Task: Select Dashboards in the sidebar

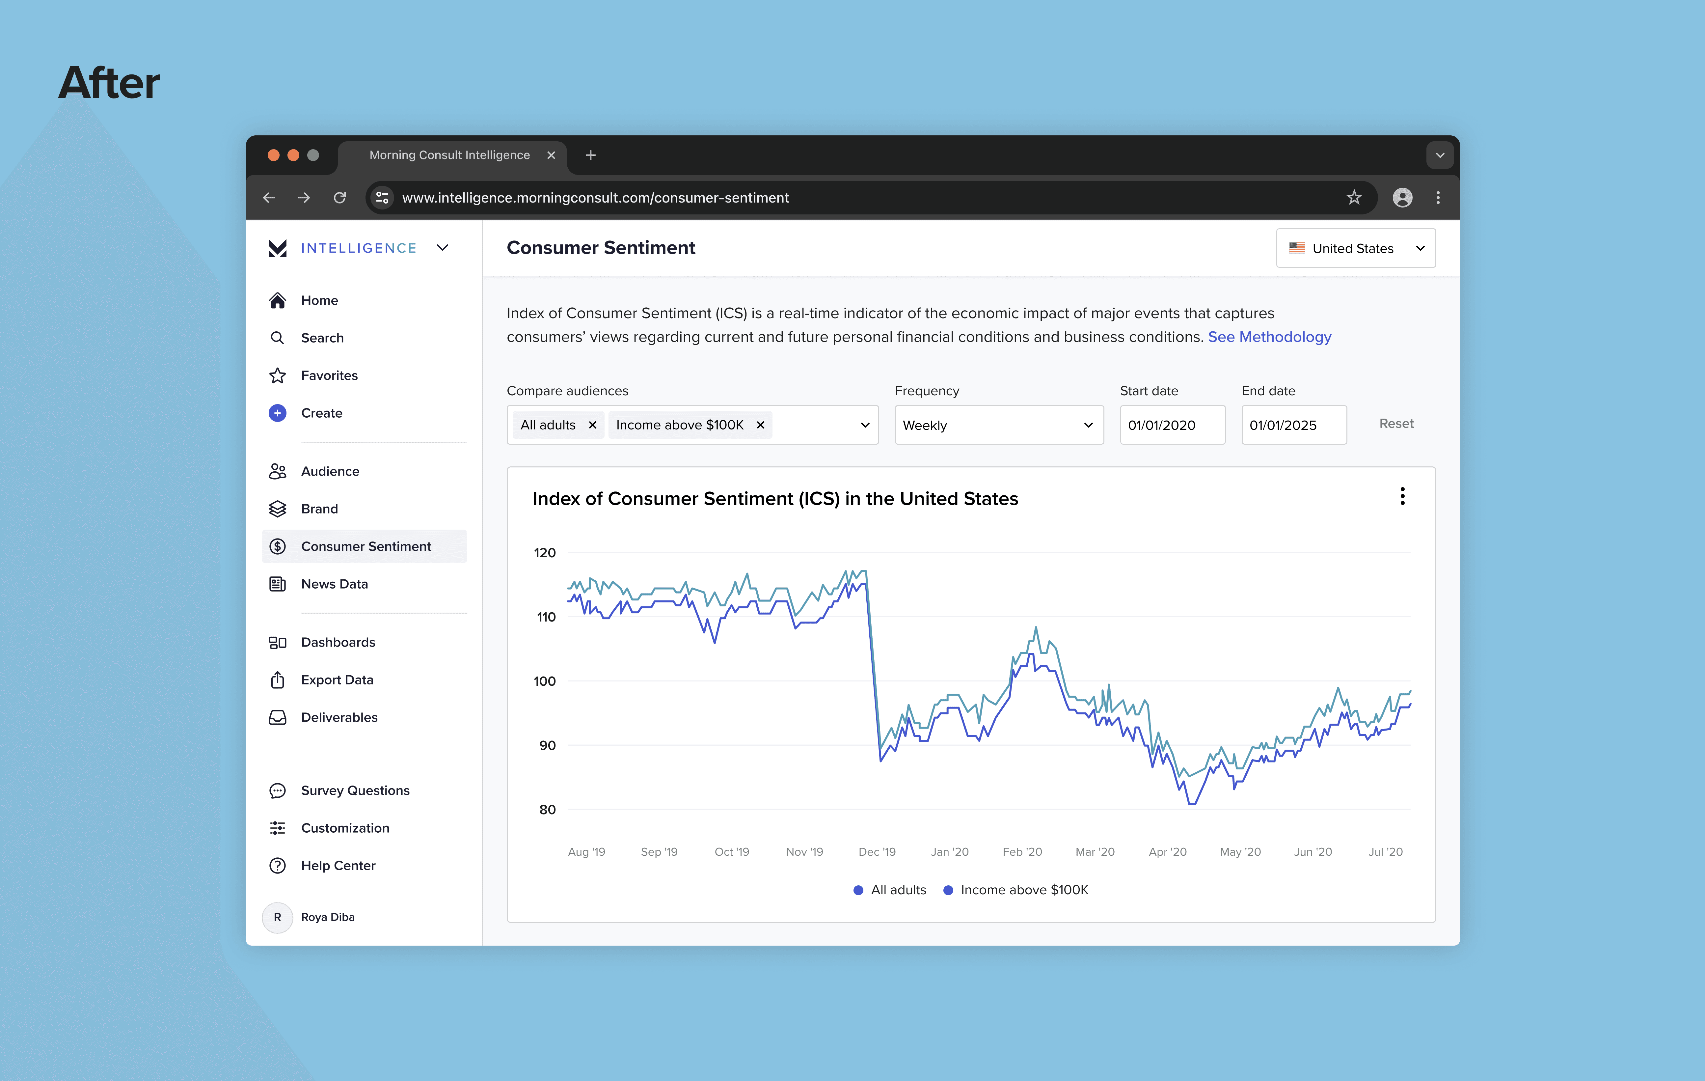Action: click(x=338, y=642)
